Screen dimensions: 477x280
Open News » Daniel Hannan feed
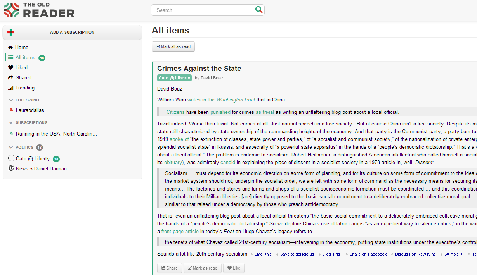[41, 169]
